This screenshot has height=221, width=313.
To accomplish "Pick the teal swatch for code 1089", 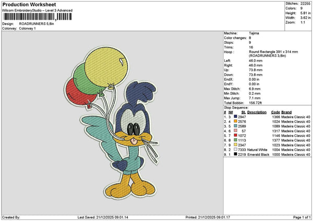I will point(235,126).
